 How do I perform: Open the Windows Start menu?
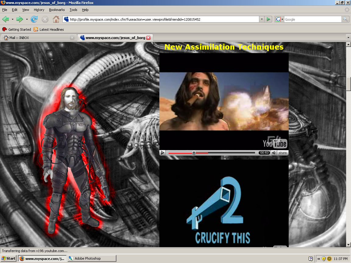coord(8,258)
